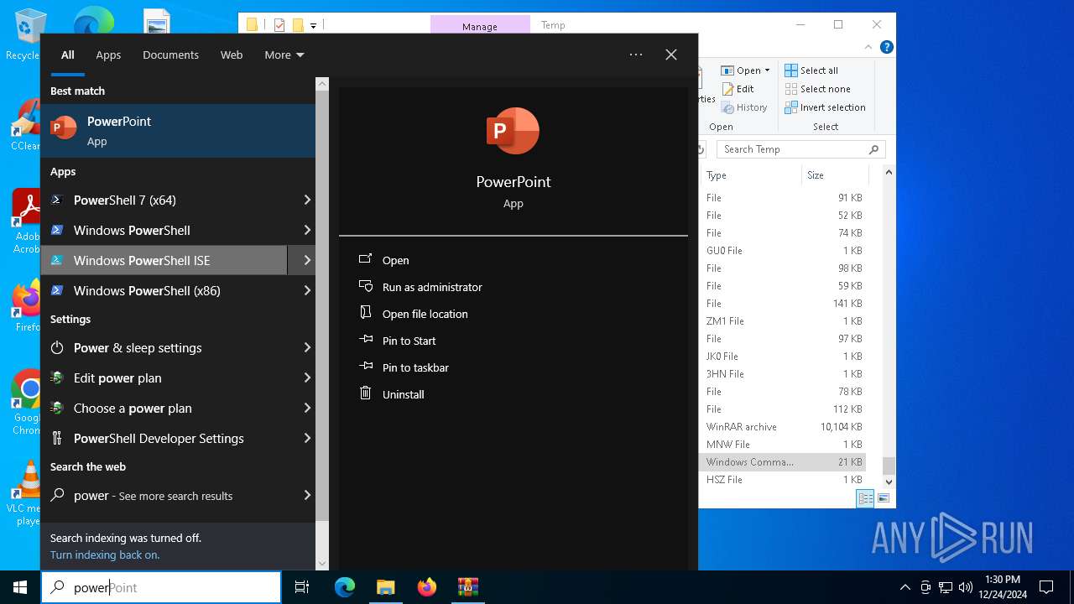
Task: Switch to the Apps search tab
Action: pos(108,55)
